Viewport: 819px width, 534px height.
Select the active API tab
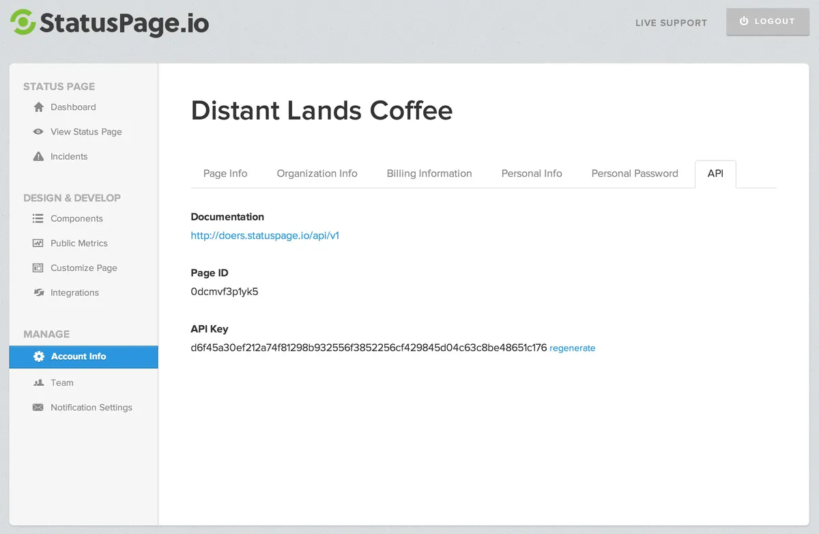(715, 173)
